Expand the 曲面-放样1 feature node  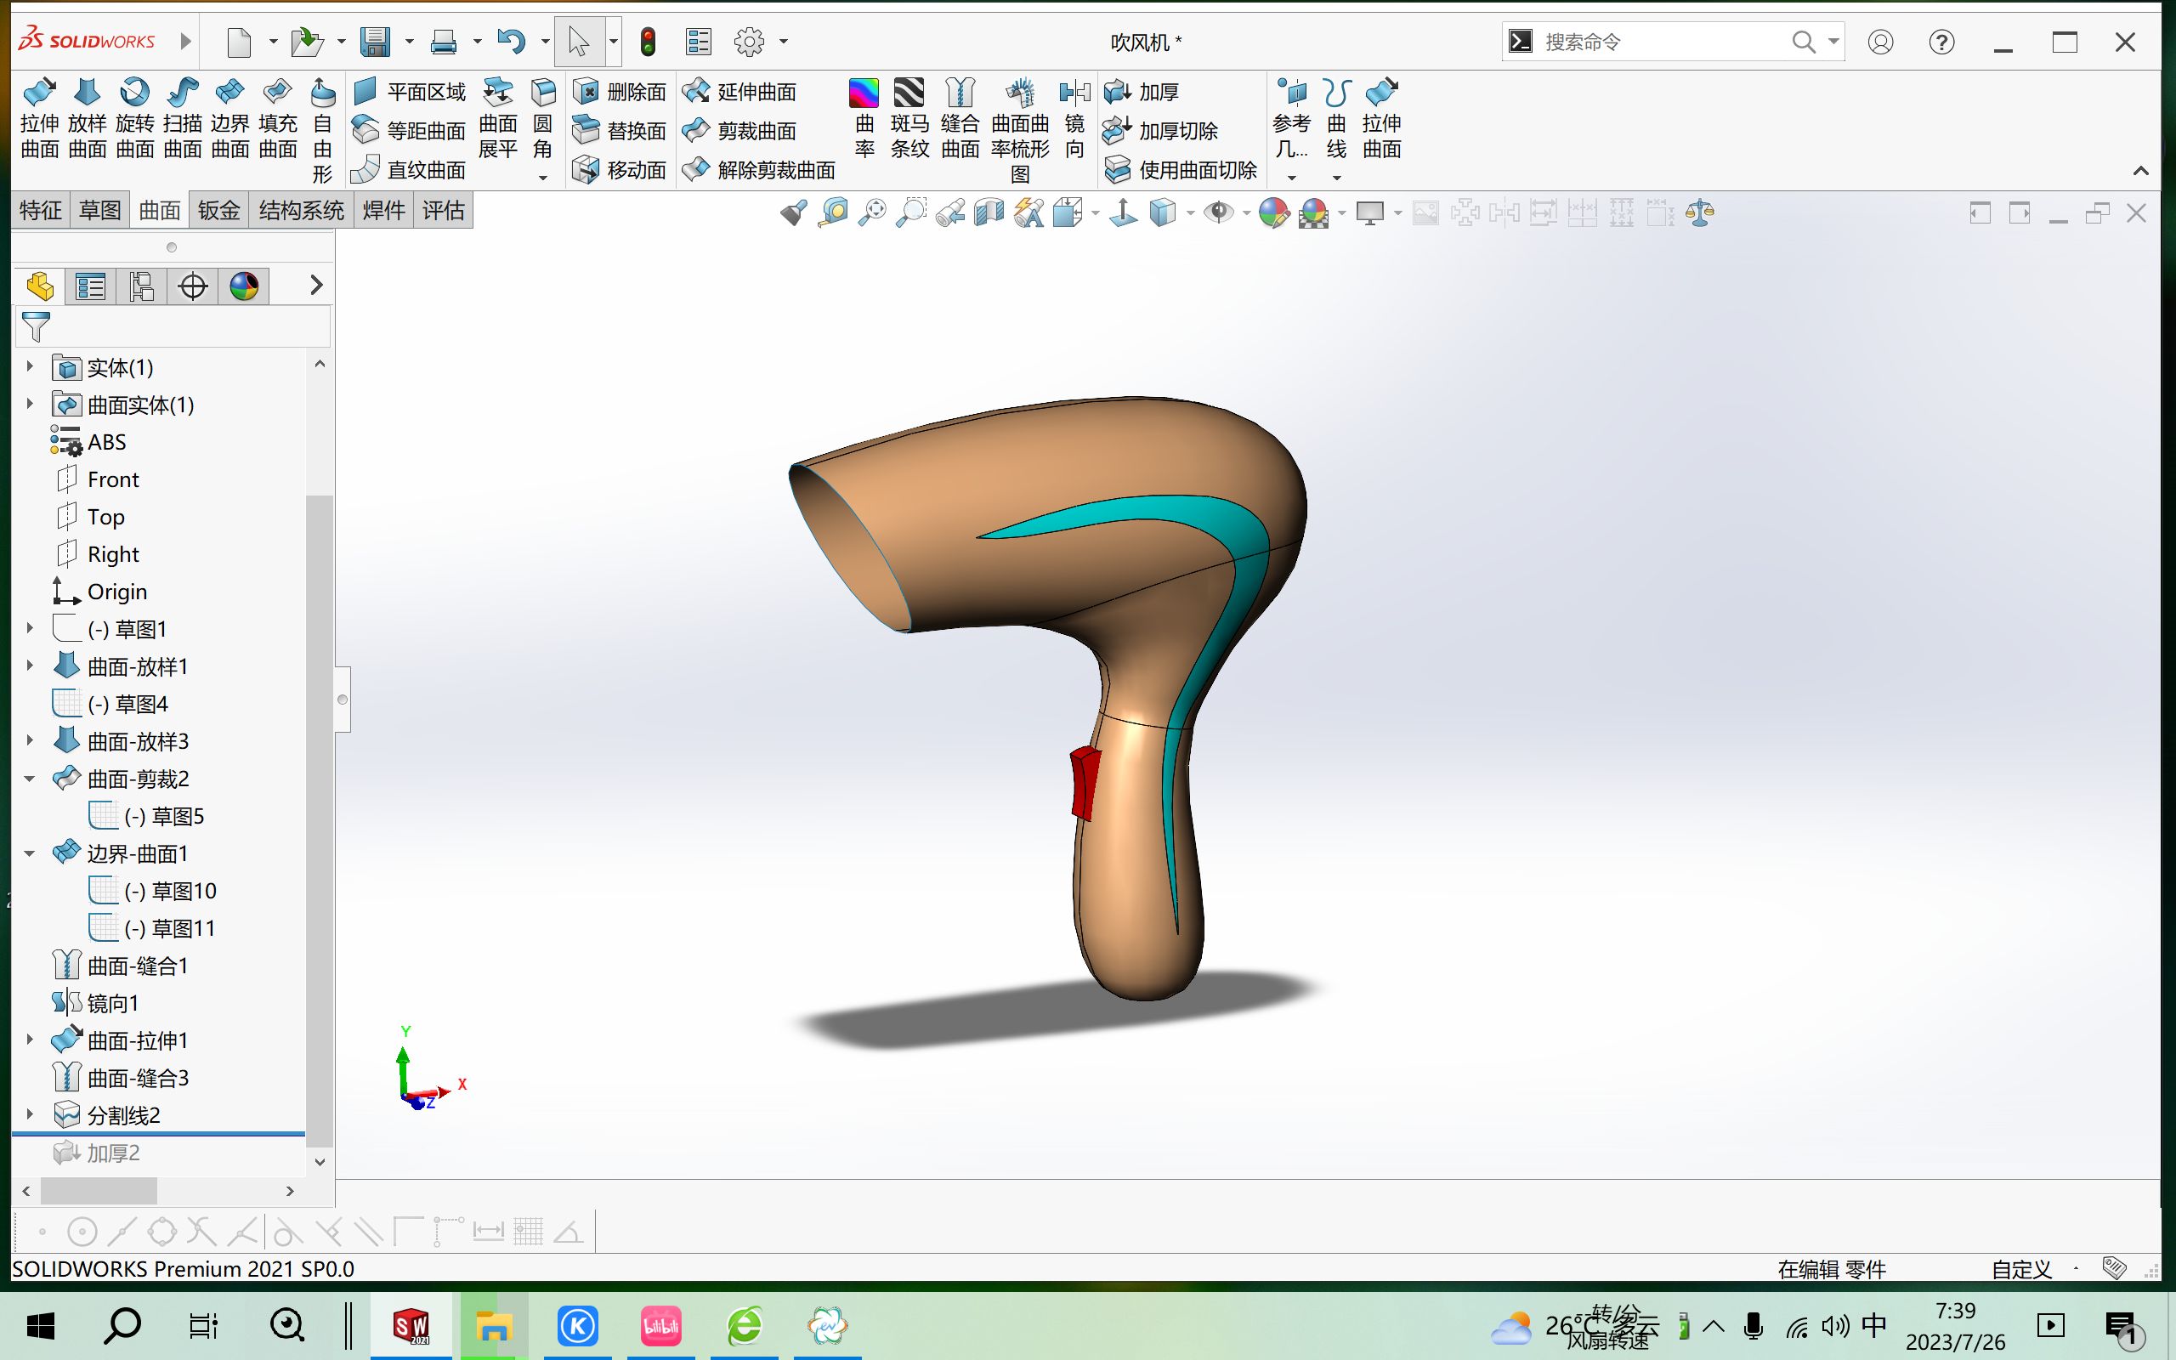[30, 666]
